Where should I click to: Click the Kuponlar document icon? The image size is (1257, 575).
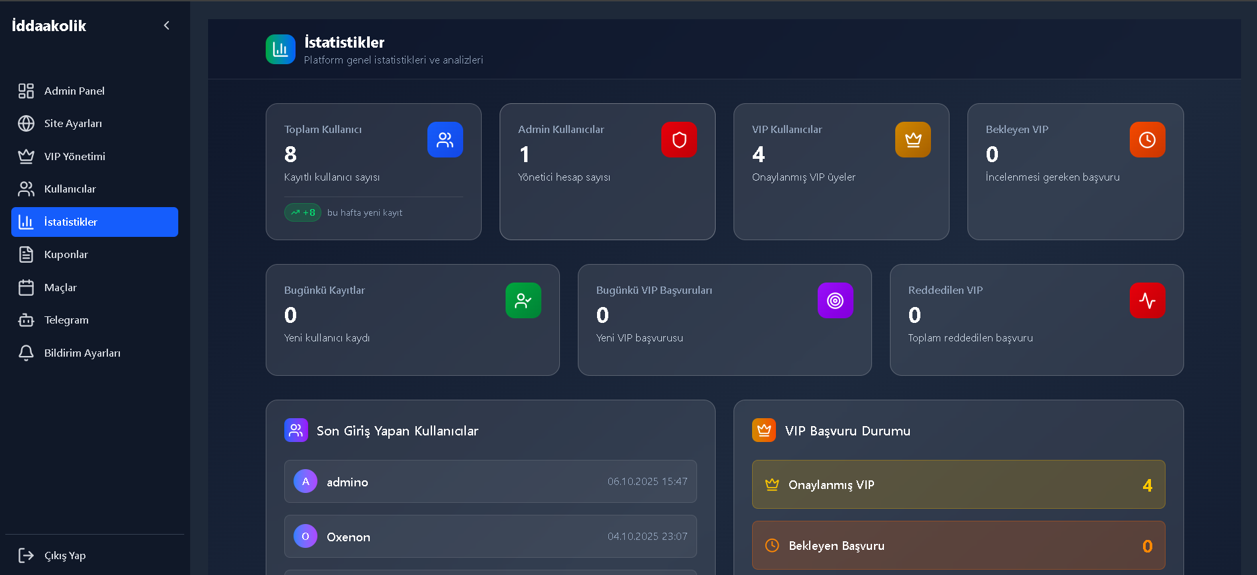(26, 254)
